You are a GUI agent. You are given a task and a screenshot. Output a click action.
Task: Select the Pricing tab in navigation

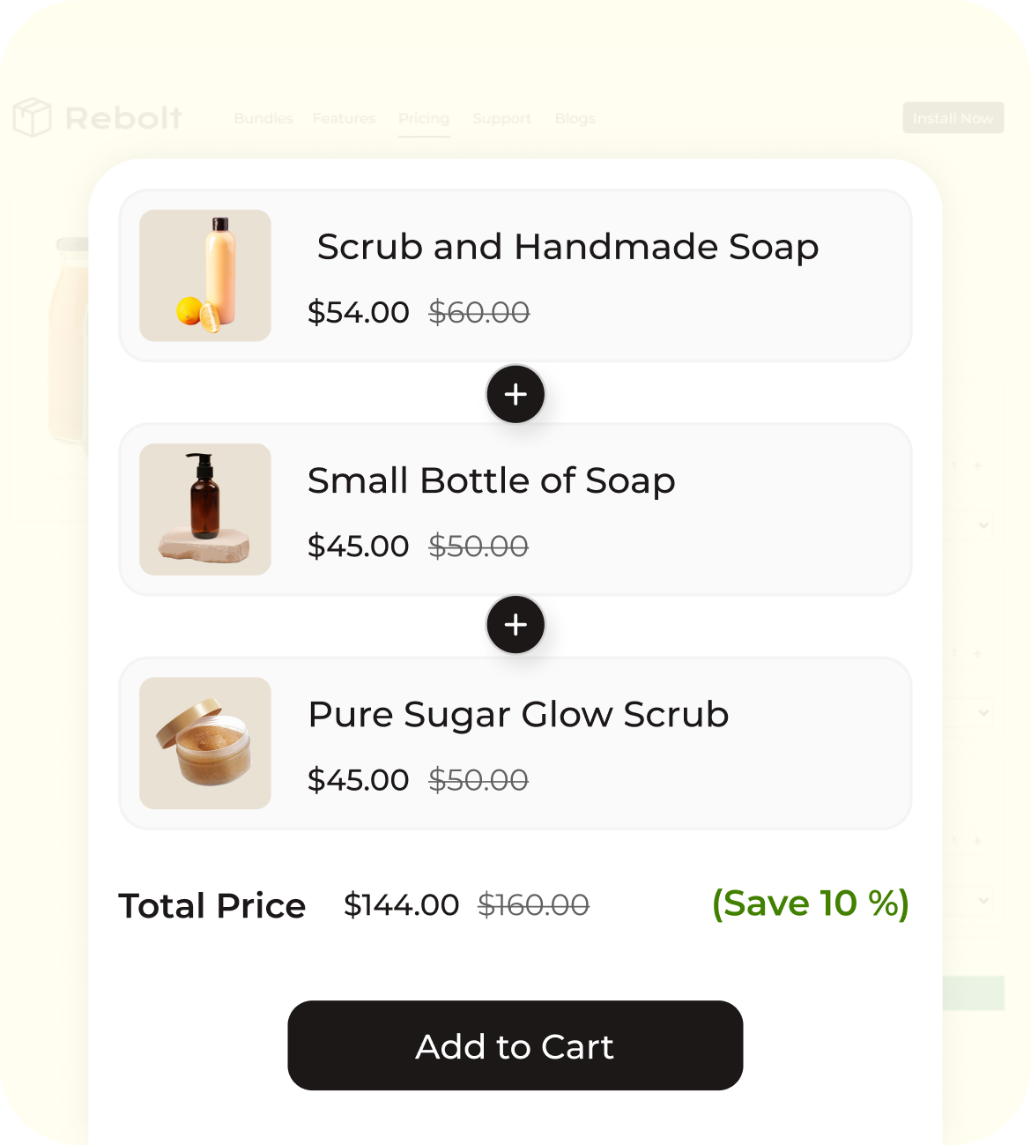click(424, 118)
